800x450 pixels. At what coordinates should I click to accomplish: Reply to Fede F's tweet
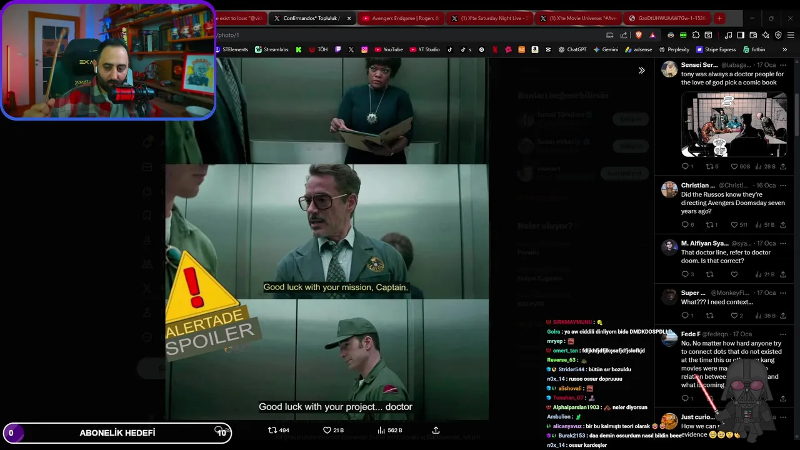click(687, 398)
